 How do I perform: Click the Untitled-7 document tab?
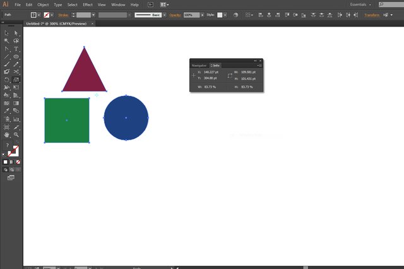point(56,23)
